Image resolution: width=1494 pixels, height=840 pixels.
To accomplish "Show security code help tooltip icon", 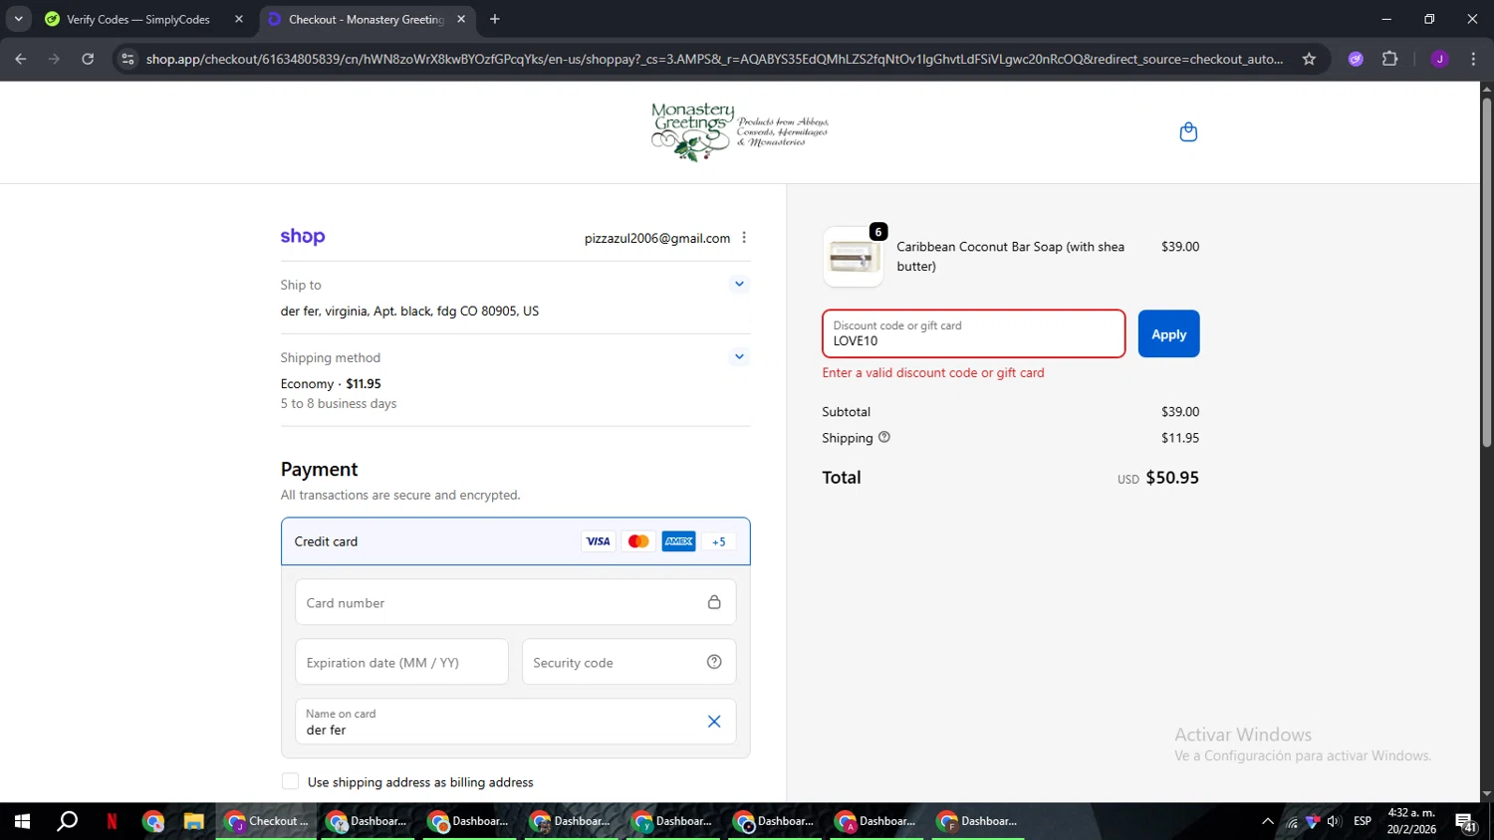I will [714, 662].
